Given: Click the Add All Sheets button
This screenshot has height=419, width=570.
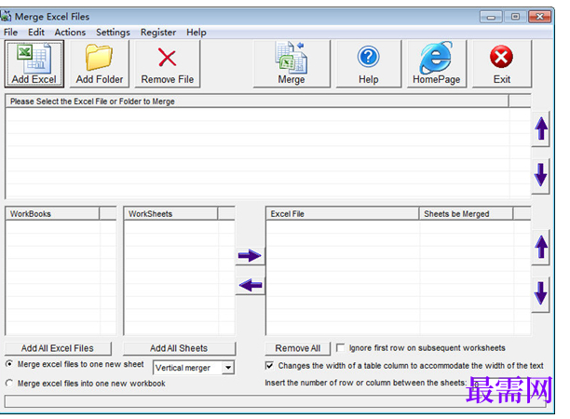Looking at the screenshot, I should 179,348.
